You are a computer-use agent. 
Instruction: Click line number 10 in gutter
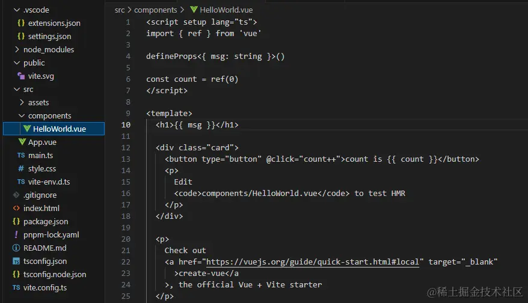[126, 125]
